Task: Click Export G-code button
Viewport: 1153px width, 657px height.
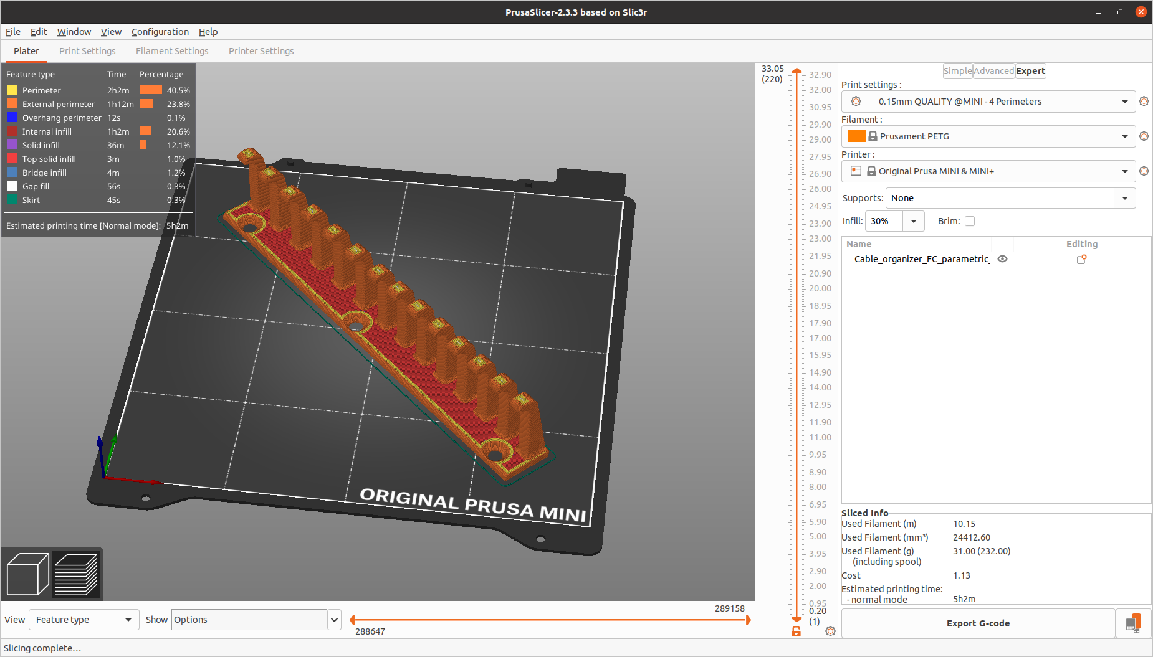Action: click(978, 623)
